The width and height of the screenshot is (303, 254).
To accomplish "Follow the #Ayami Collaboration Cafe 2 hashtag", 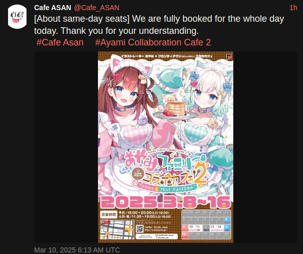I will tap(153, 42).
